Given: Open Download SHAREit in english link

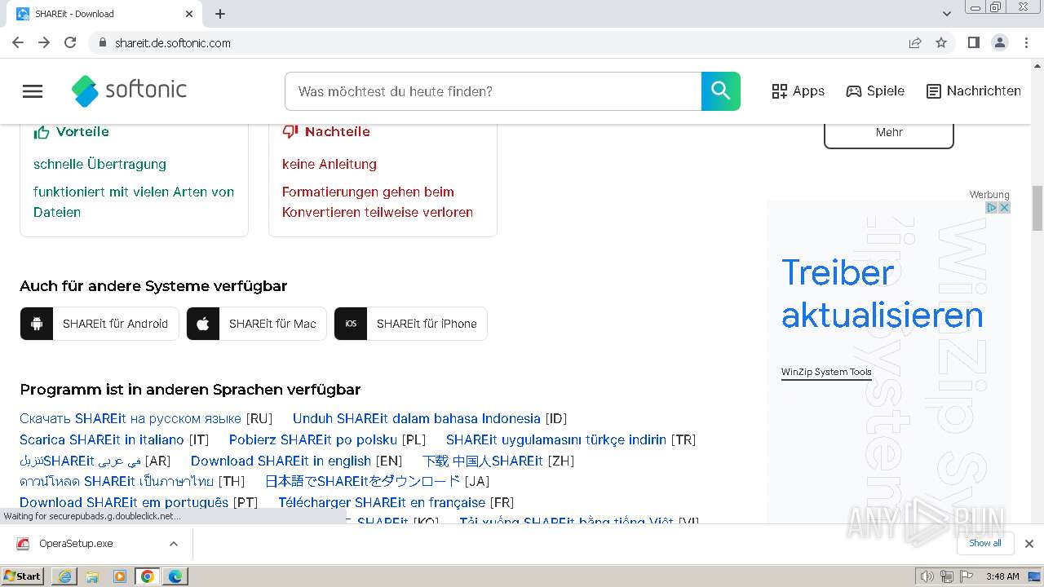Looking at the screenshot, I should tap(281, 461).
